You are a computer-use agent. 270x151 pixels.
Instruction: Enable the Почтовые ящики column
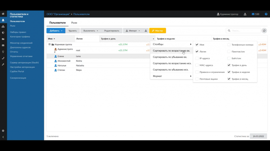coord(197,79)
